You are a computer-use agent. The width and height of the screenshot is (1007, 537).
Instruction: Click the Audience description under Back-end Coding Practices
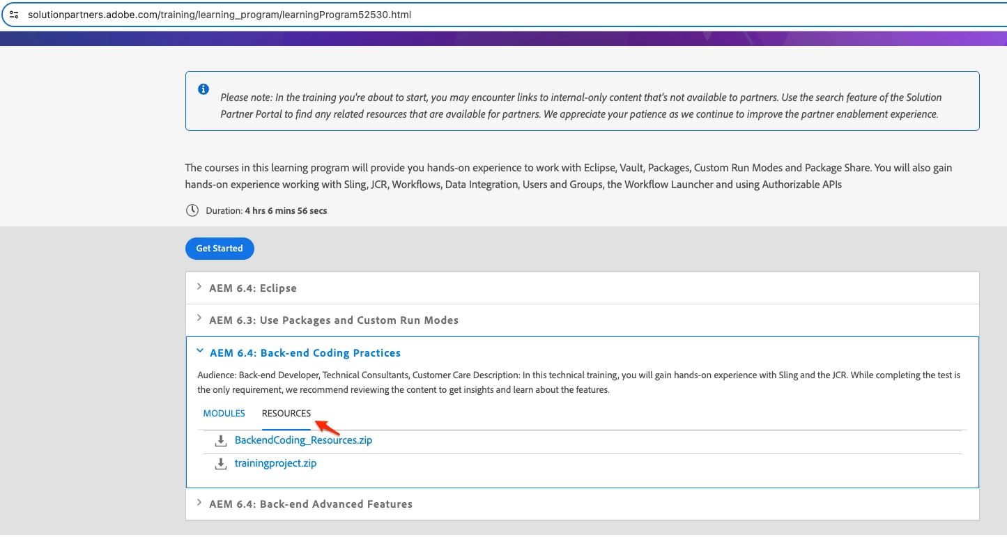point(578,382)
